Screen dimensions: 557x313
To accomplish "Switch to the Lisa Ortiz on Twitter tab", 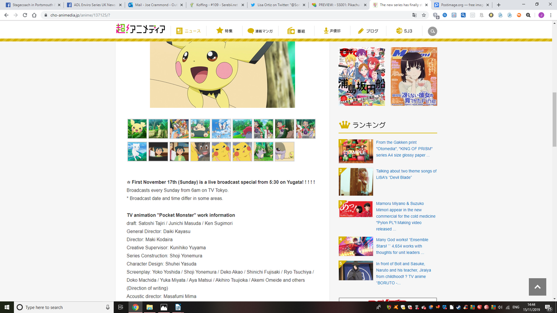I will [278, 5].
